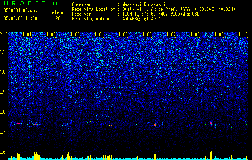Click the Observer label
Screen dimensions: 252x160
pos(81,4)
